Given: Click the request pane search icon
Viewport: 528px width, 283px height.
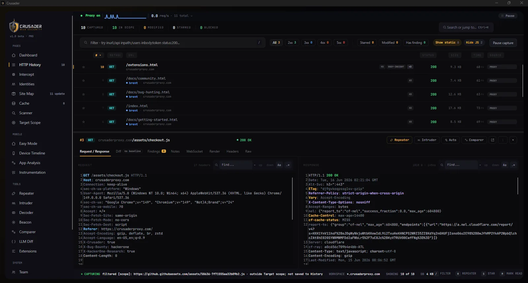Looking at the screenshot, I should coord(216,165).
